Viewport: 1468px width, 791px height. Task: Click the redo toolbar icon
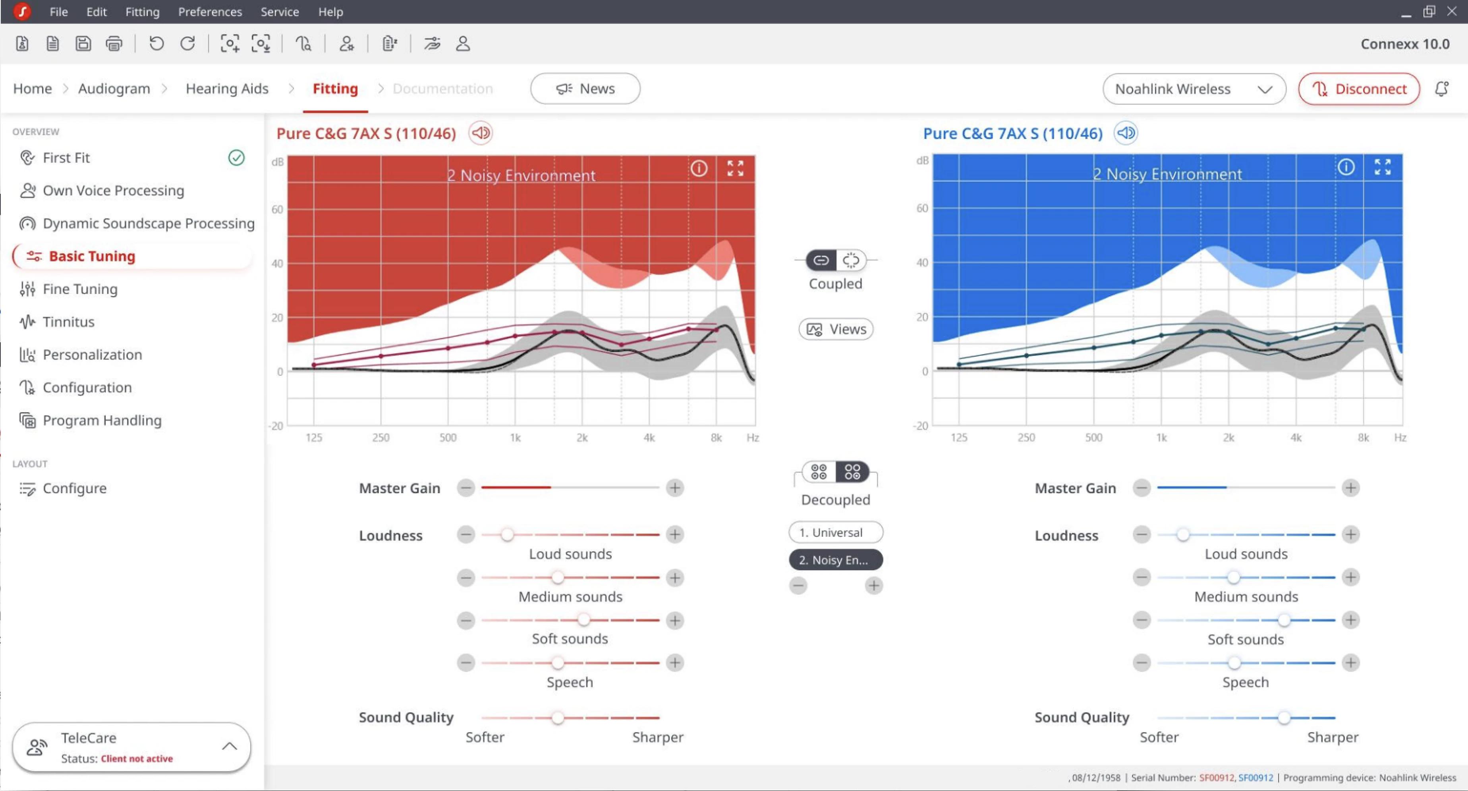click(x=187, y=43)
